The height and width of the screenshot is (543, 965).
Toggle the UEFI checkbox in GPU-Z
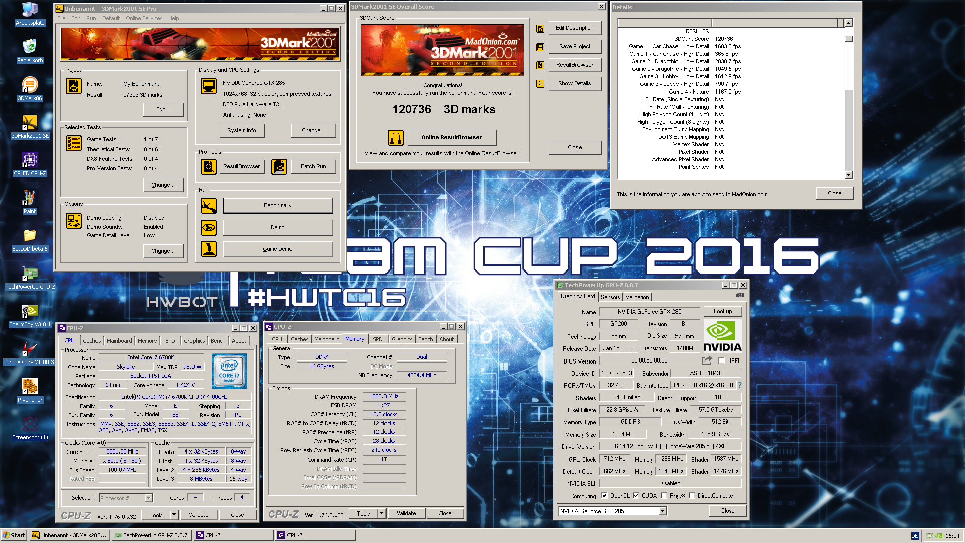click(721, 360)
